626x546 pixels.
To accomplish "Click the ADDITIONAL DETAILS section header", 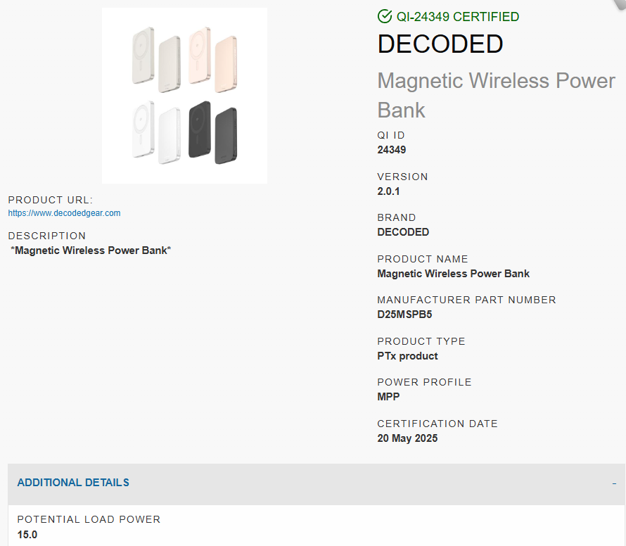I will pos(73,483).
